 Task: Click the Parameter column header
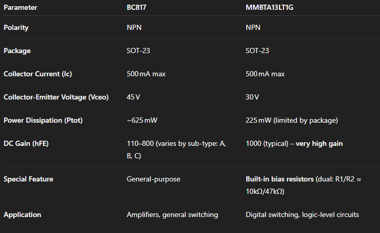coord(20,8)
